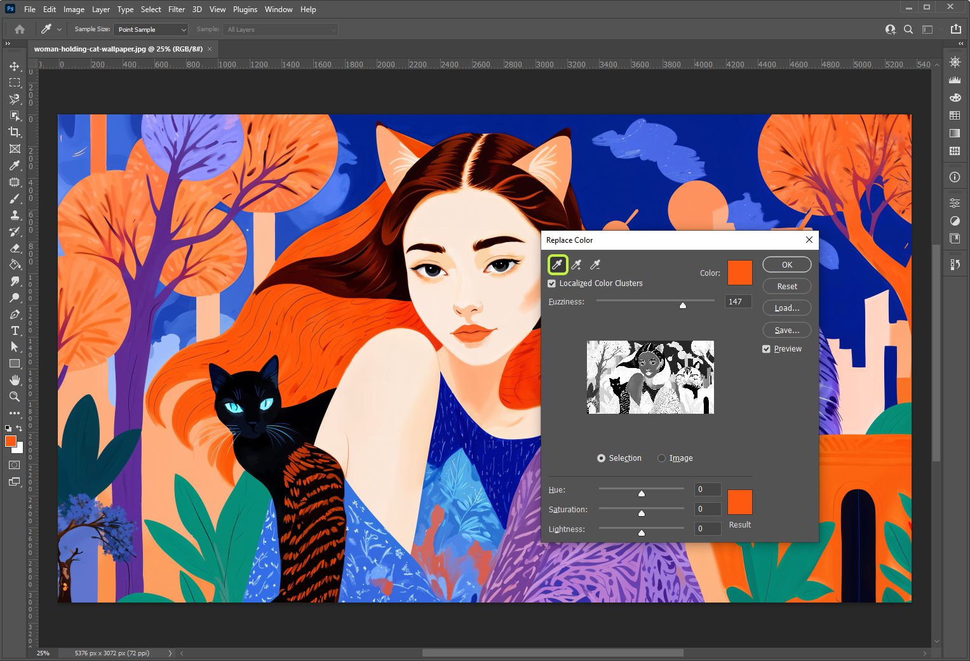Open the Sample Size dropdown
The image size is (970, 661).
click(151, 29)
